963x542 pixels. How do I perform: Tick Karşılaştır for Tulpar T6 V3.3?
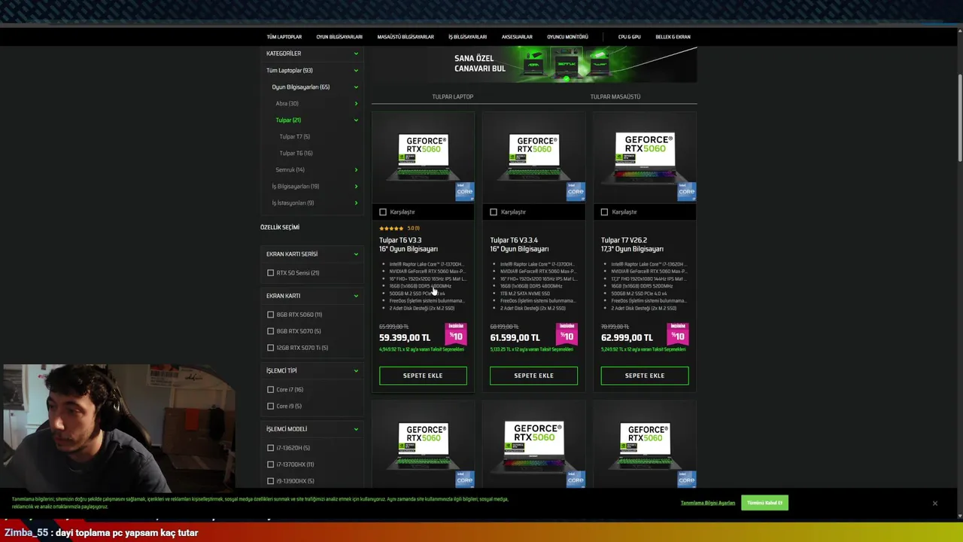click(383, 212)
